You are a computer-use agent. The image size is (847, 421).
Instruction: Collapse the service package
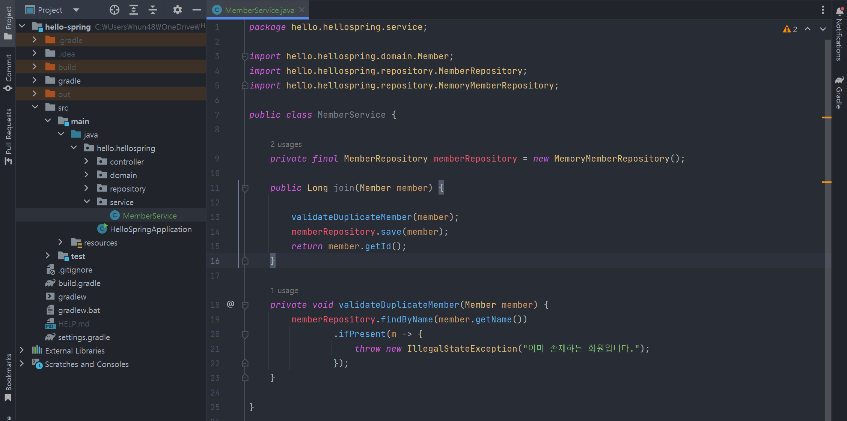(x=86, y=202)
